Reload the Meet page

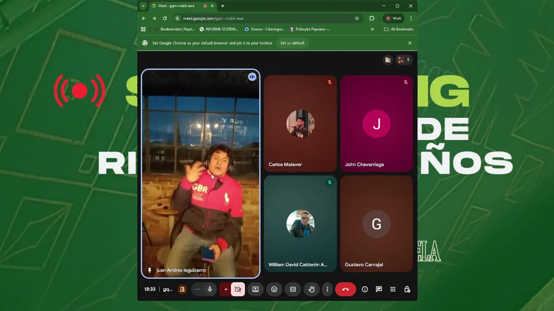(165, 19)
